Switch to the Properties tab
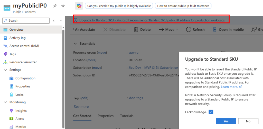The image size is (263, 129). pos(106,116)
